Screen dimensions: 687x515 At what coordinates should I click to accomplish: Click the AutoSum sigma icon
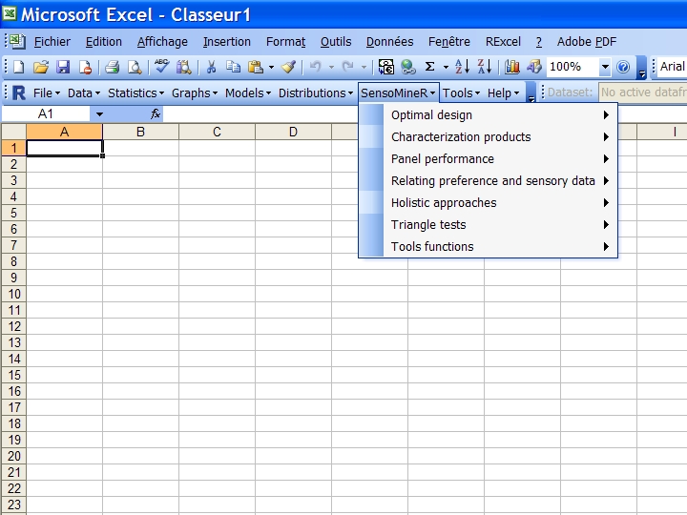tap(429, 67)
